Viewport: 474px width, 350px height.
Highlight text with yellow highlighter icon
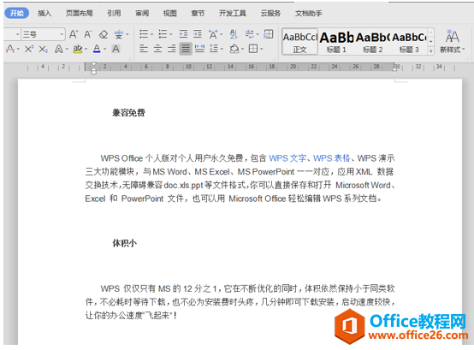coord(78,49)
